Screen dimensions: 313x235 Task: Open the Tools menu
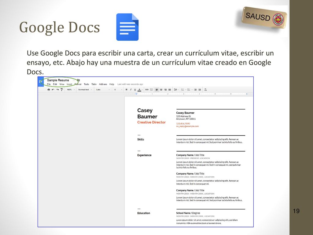[87, 84]
